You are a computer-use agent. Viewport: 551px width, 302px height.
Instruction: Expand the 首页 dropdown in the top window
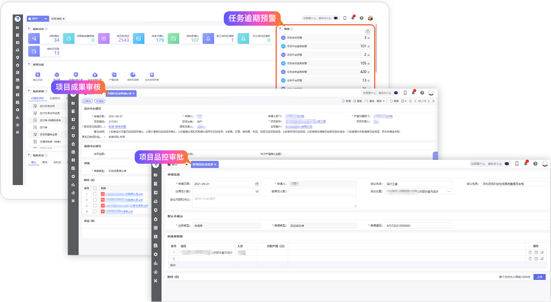[x=46, y=19]
